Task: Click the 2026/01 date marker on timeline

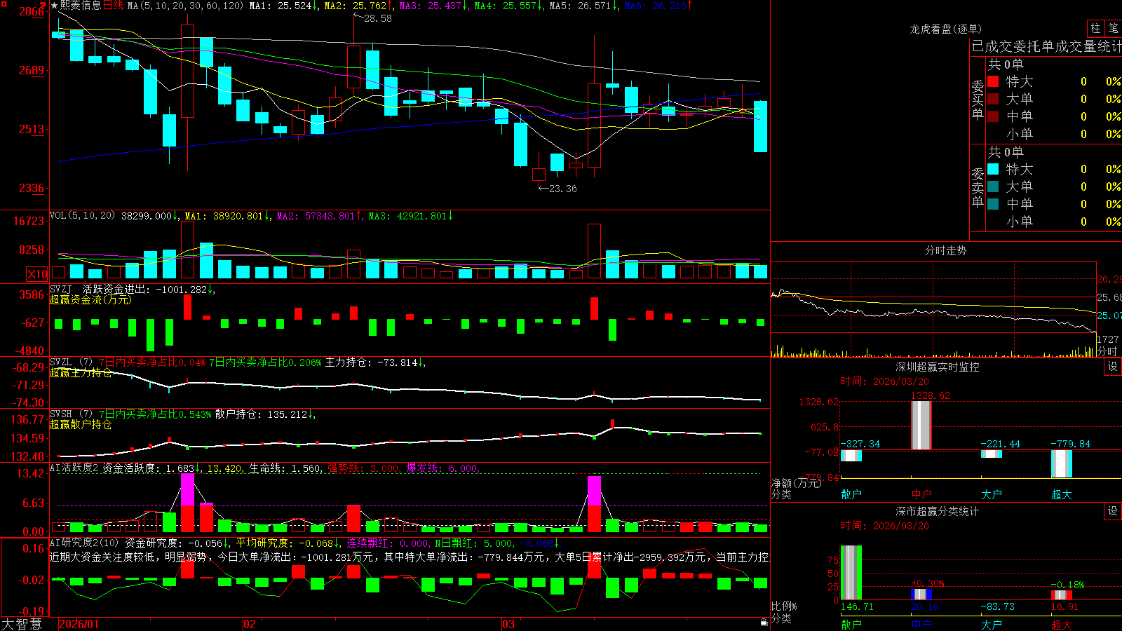Action: coord(79,624)
